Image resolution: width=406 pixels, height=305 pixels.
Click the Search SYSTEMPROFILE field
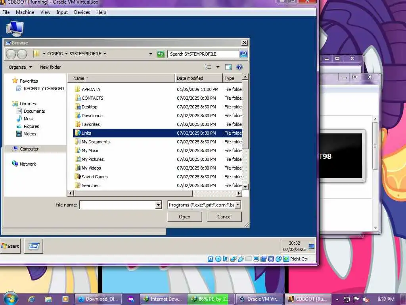click(203, 54)
